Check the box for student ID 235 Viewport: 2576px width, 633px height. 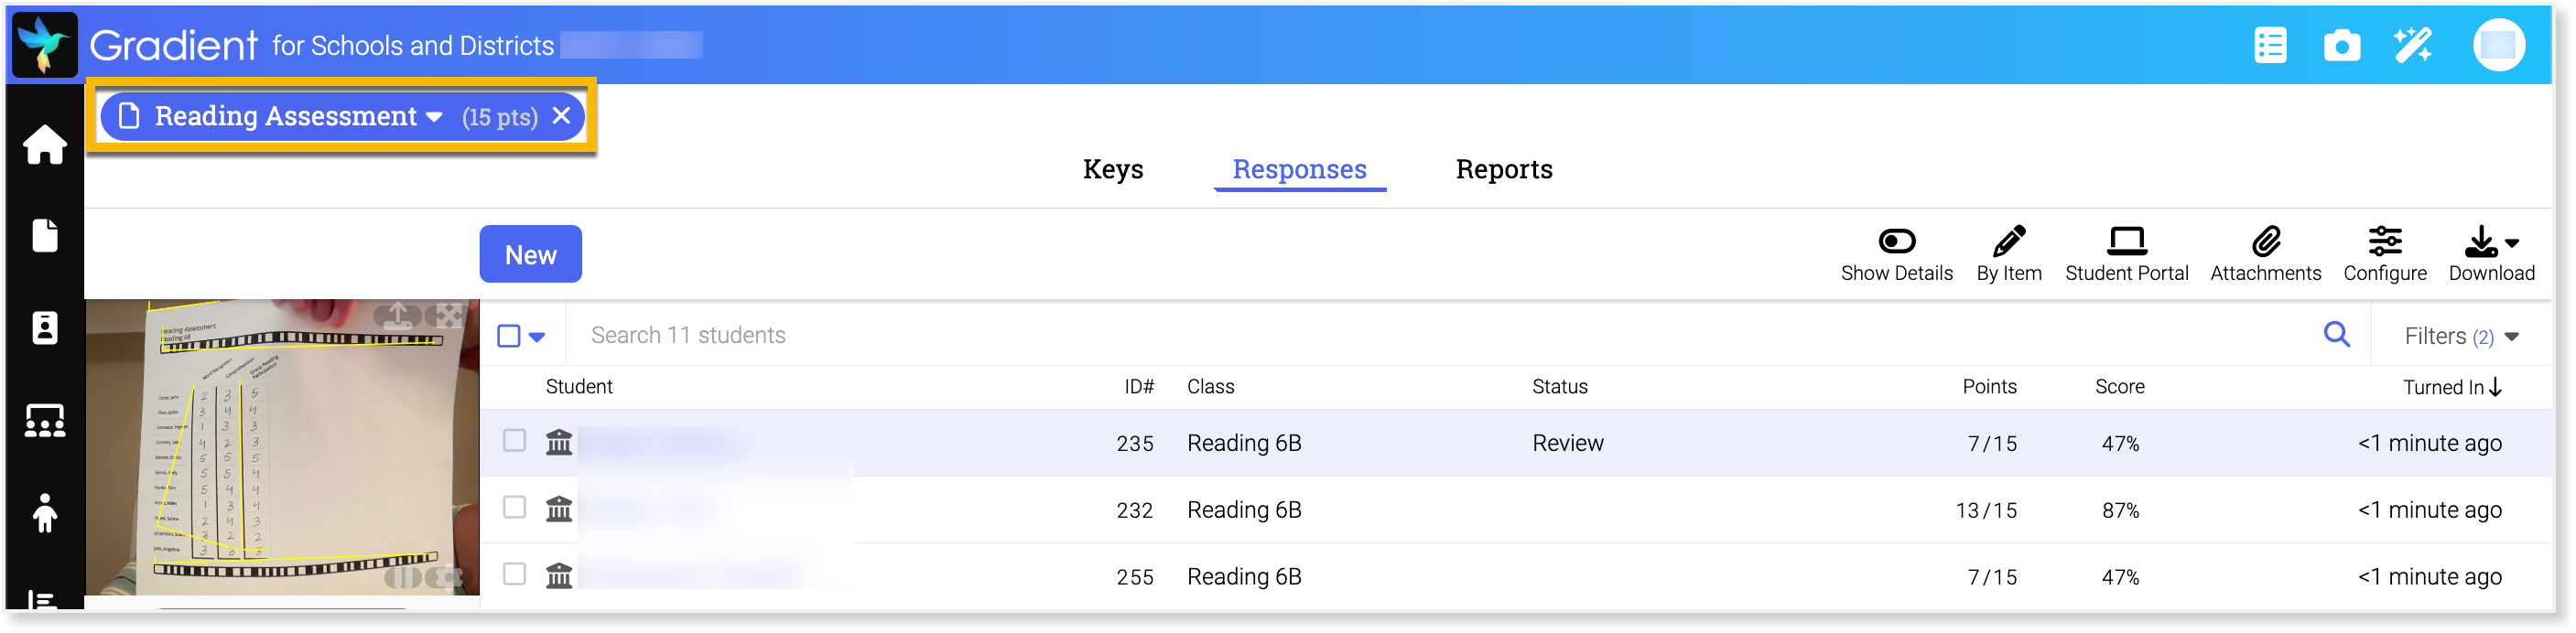tap(515, 441)
